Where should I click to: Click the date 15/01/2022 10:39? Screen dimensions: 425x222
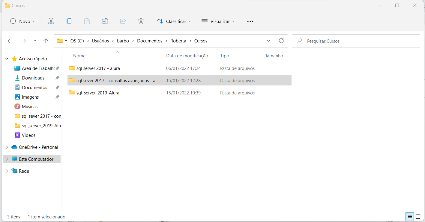coord(183,93)
